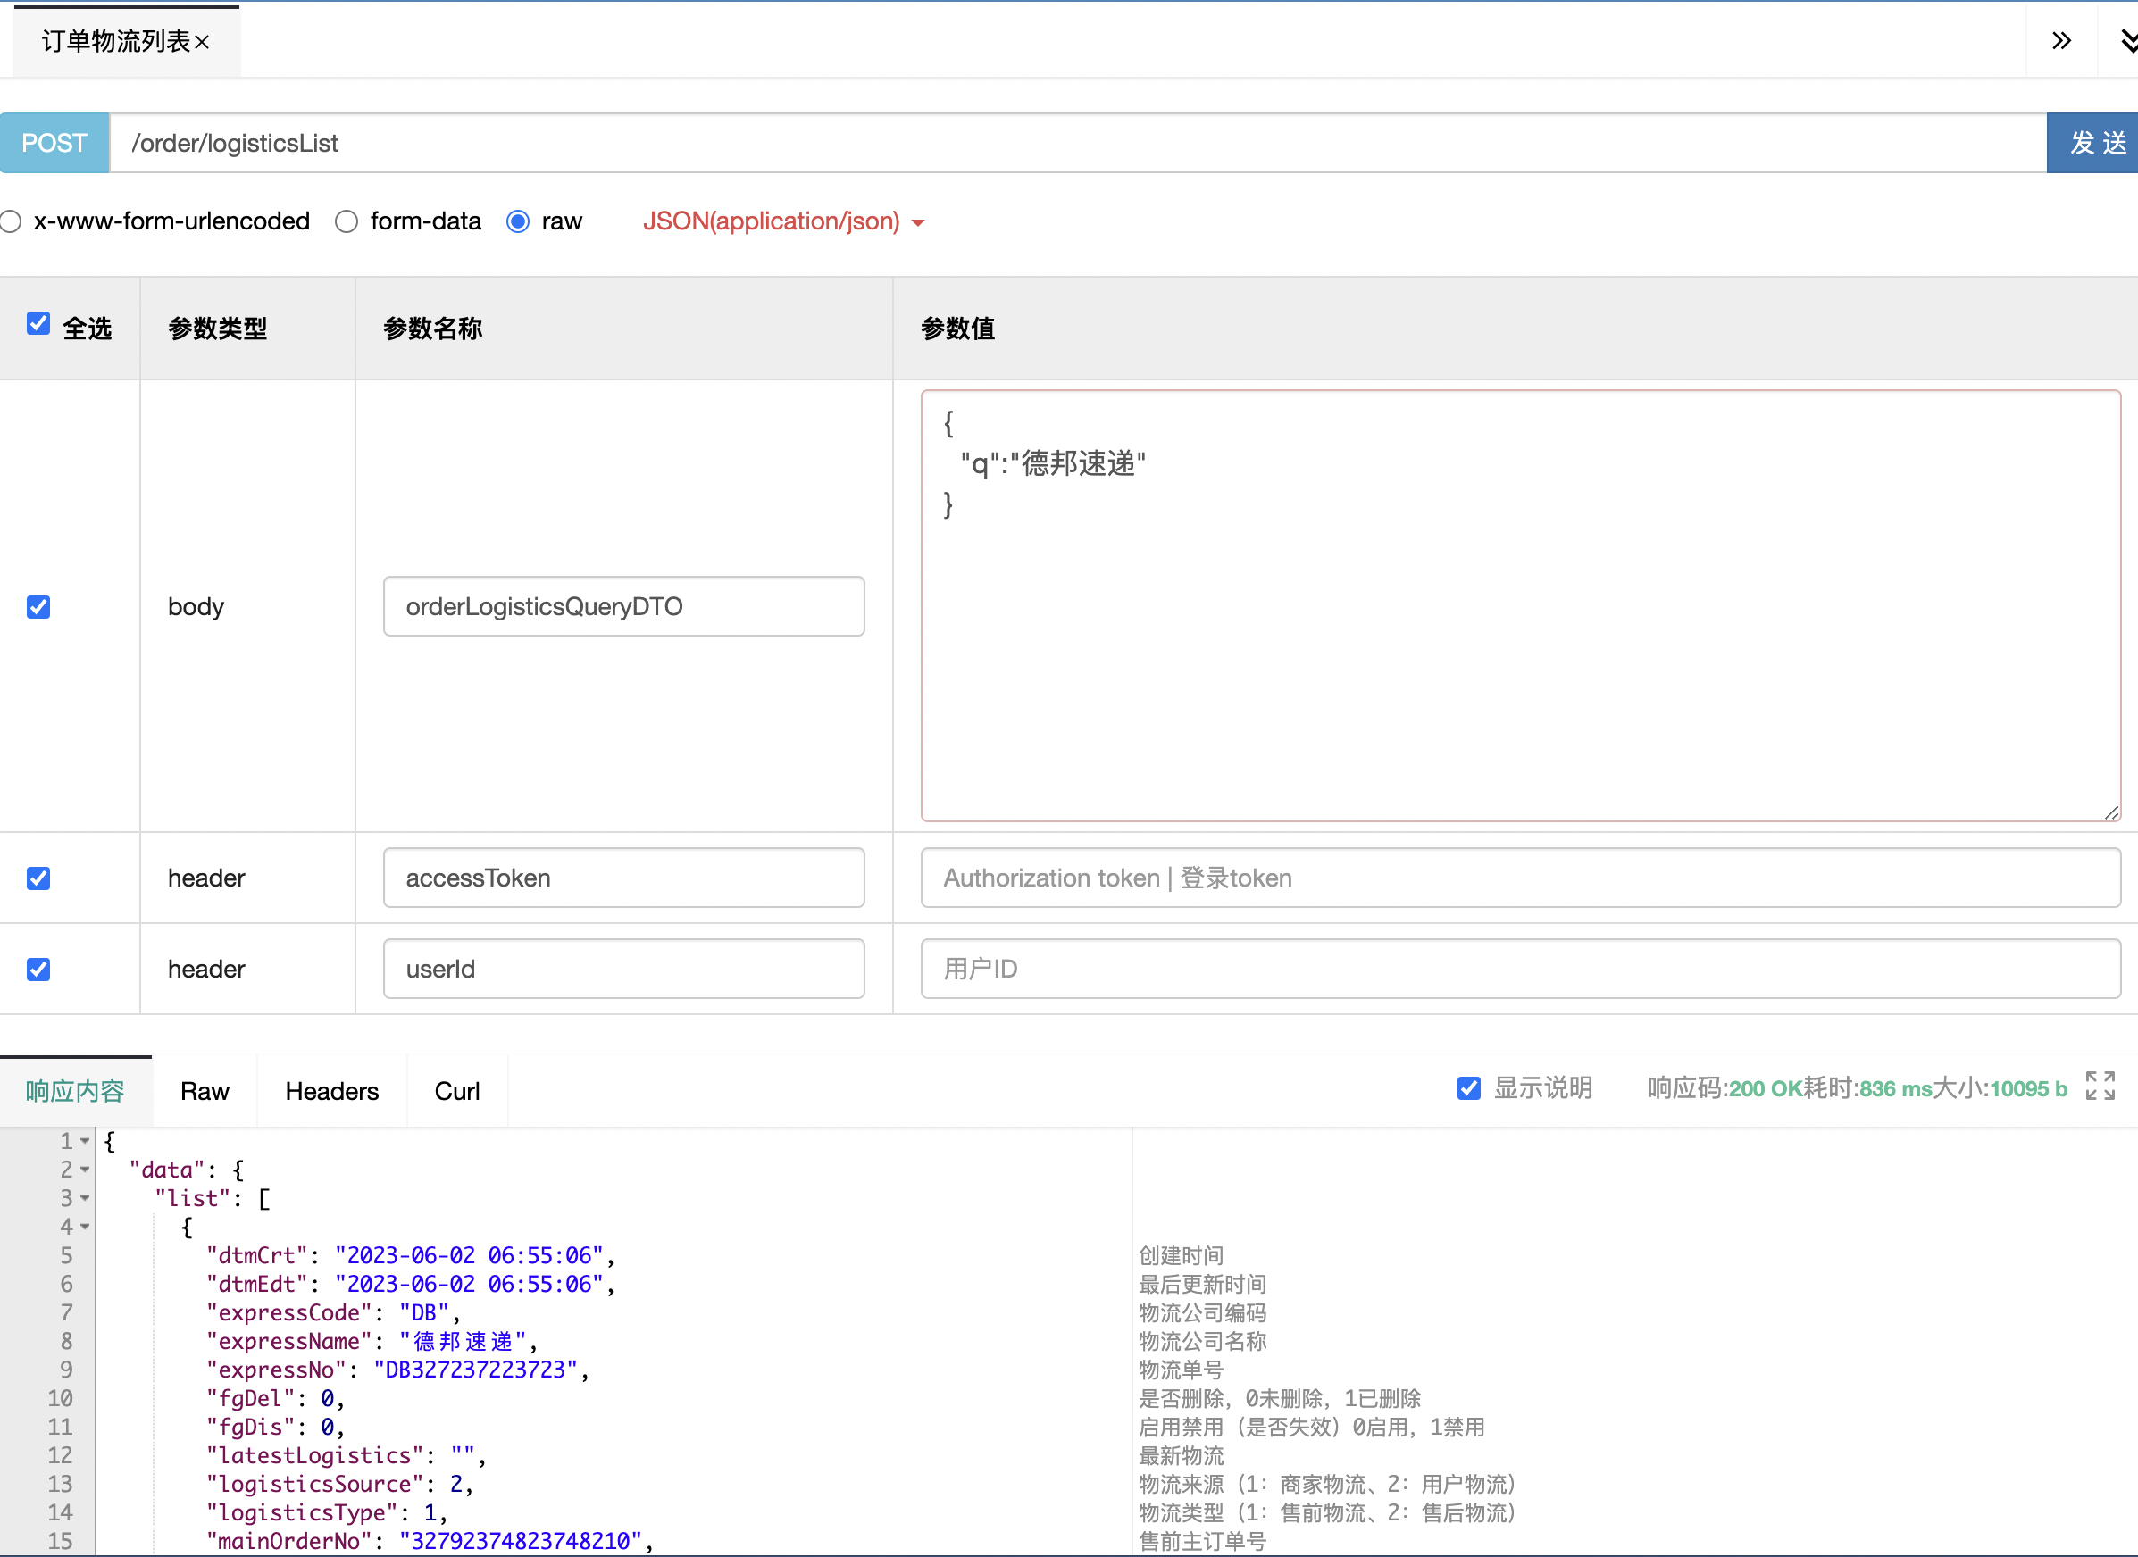This screenshot has height=1557, width=2138.
Task: Toggle the 全选 select-all checkbox
Action: pos(38,323)
